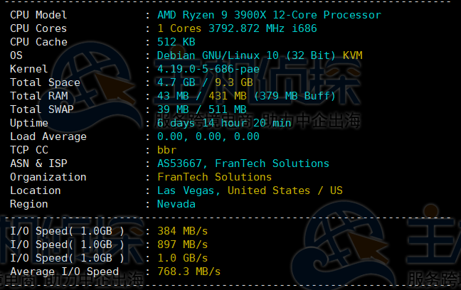Screen dimensions: 461x290
Task: Click the bbr TCP CC value
Action: coord(166,150)
